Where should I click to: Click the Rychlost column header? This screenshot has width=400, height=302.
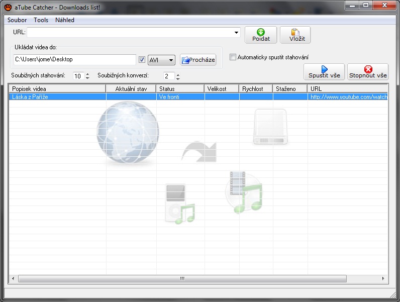click(256, 88)
